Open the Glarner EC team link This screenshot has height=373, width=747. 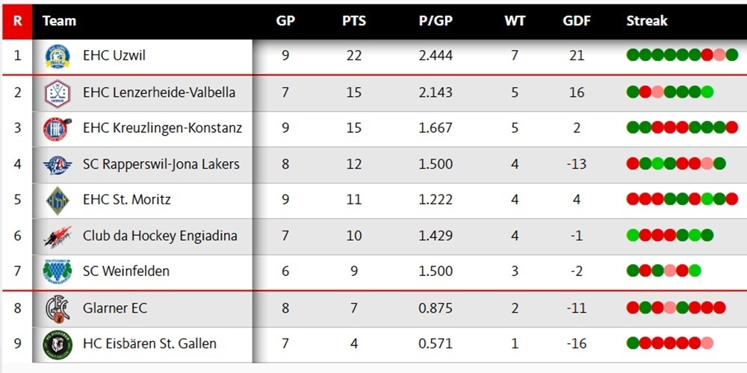pyautogui.click(x=115, y=308)
